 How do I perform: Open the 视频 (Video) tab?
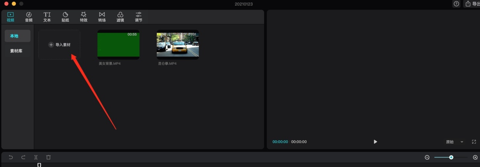point(10,17)
